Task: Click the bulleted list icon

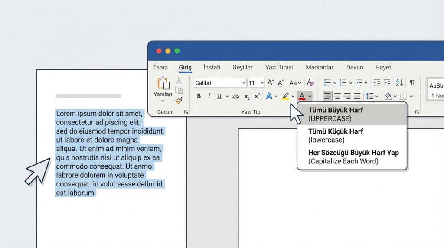Action: click(x=327, y=83)
